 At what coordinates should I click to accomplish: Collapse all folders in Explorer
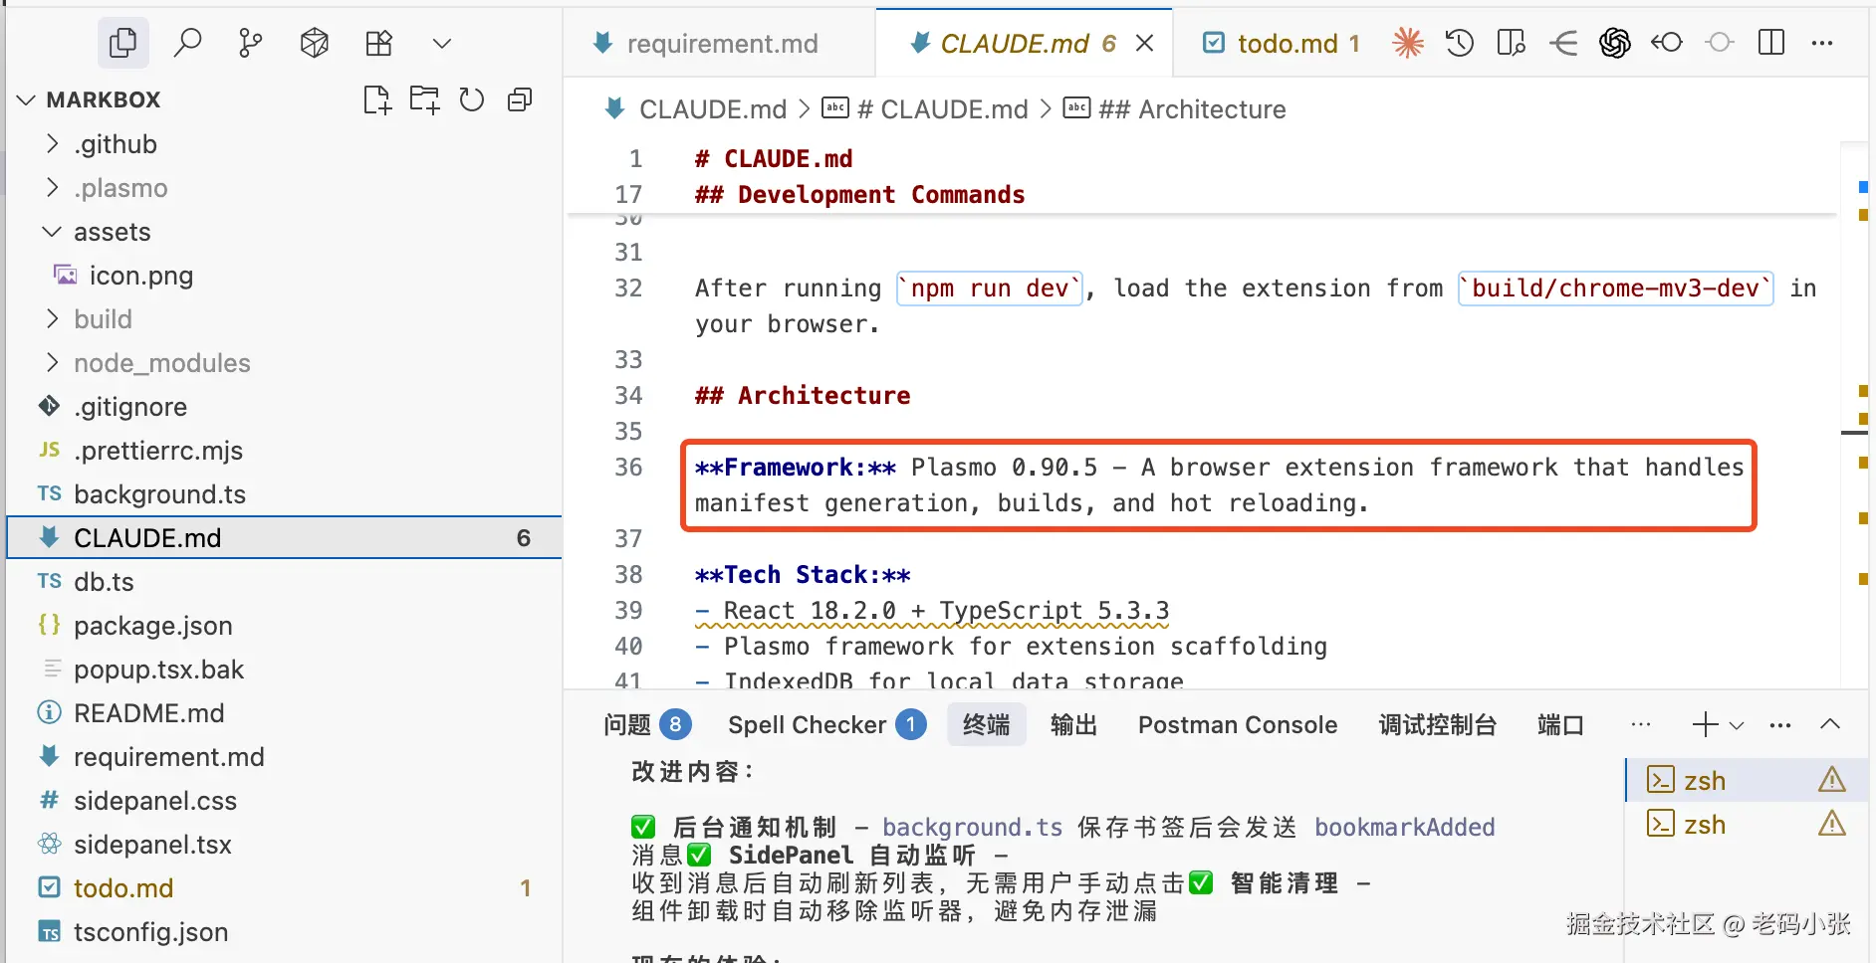coord(520,99)
